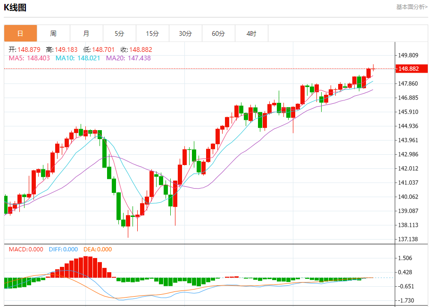The image size is (432, 307).
Task: Click the 高: 149.183 high value
Action: [62, 50]
